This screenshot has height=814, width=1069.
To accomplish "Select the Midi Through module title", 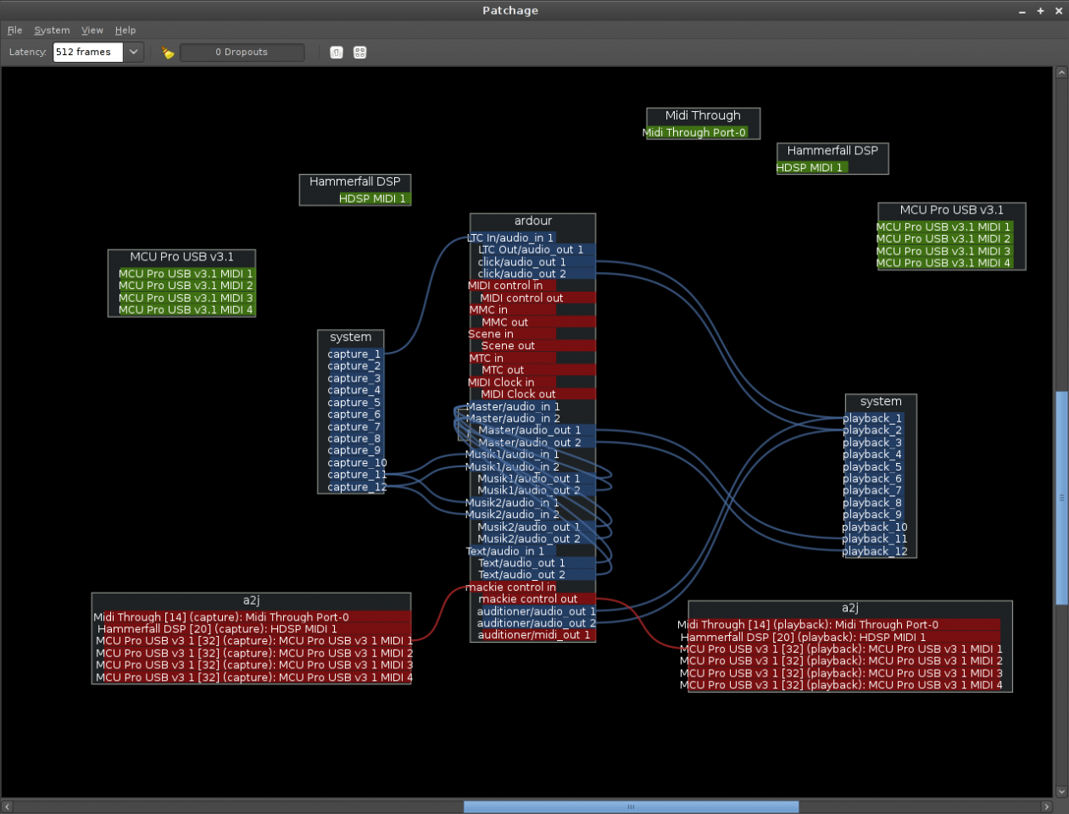I will coord(703,115).
